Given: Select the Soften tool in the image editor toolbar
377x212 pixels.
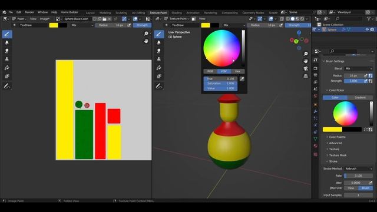Looking at the screenshot, I should coord(7,42).
